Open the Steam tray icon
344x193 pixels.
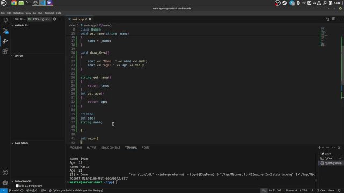click(x=284, y=3)
